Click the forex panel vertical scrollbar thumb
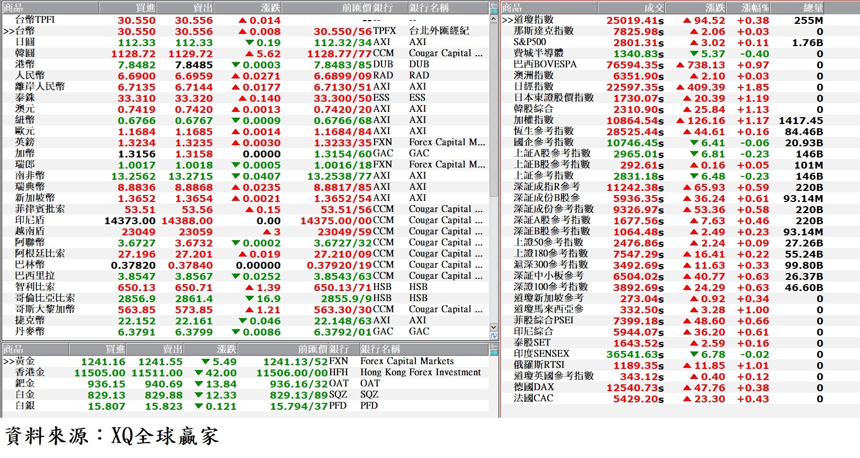Viewport: 860px width, 458px height. 494,110
